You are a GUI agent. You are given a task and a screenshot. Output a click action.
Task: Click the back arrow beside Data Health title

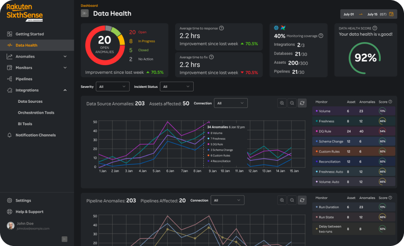(x=85, y=13)
